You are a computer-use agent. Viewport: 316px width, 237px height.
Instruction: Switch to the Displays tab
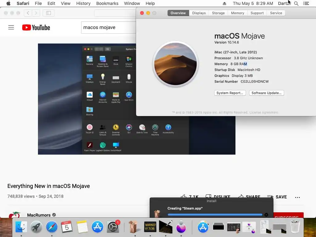pyautogui.click(x=199, y=13)
